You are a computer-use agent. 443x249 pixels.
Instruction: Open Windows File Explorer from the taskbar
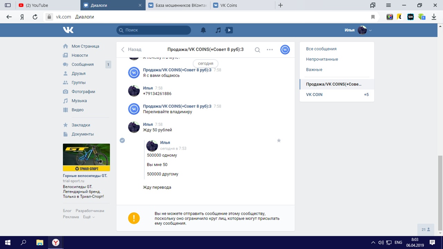pyautogui.click(x=39, y=242)
